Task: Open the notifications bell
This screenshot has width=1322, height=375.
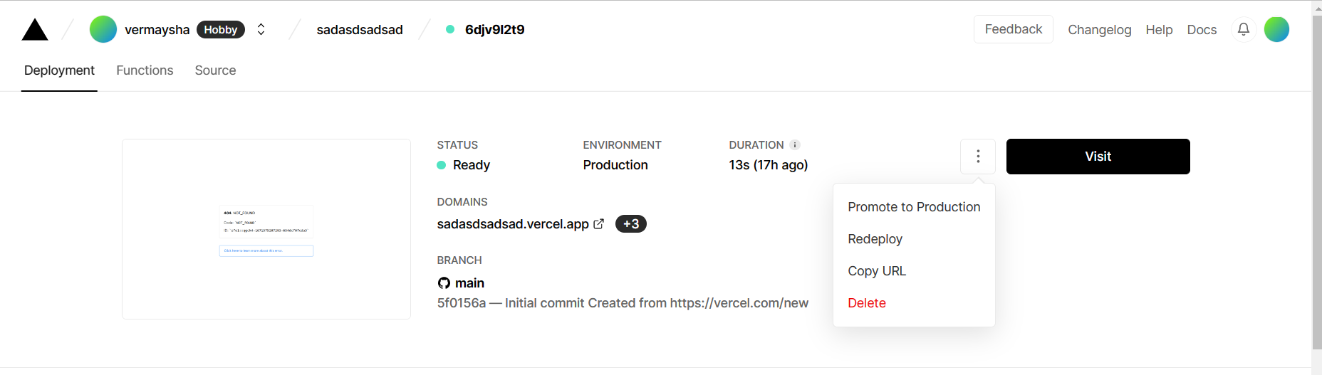Action: [1244, 29]
